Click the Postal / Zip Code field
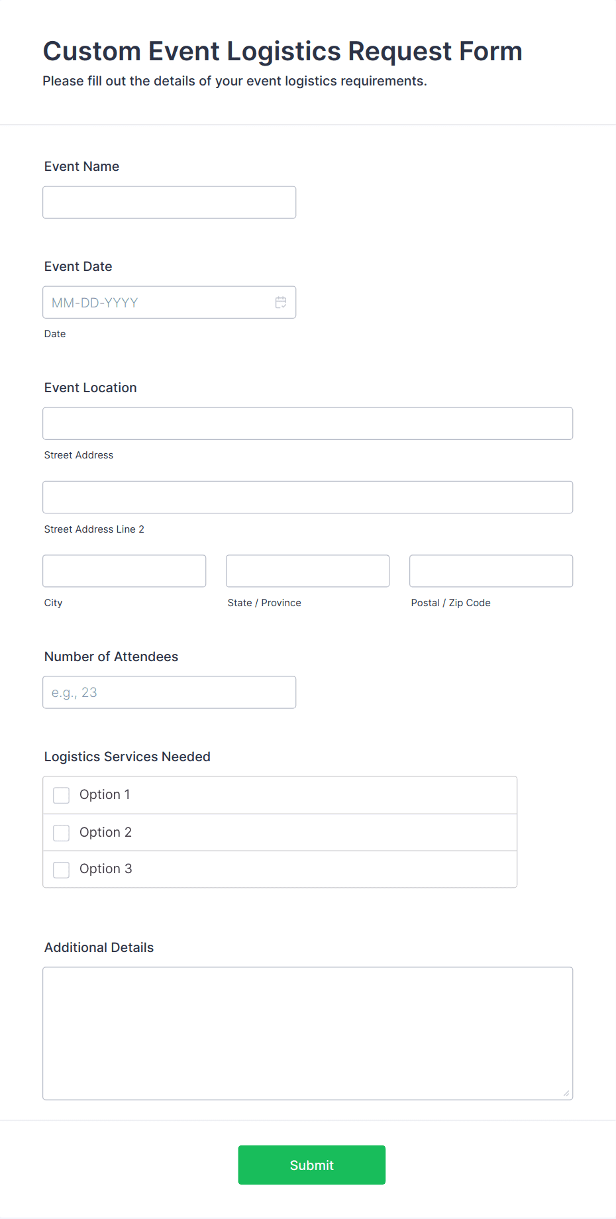 (x=491, y=571)
